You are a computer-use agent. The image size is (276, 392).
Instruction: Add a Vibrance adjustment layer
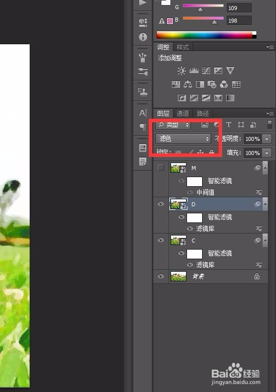(x=230, y=70)
